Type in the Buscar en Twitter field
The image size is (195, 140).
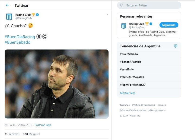(x=152, y=5)
